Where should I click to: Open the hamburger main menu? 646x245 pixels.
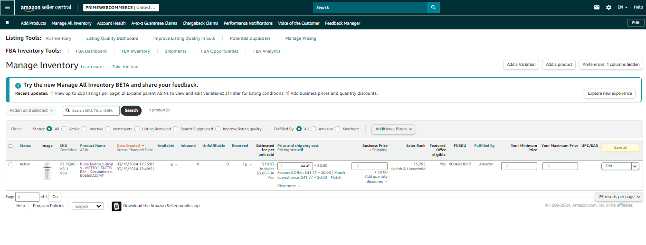[x=7, y=7]
